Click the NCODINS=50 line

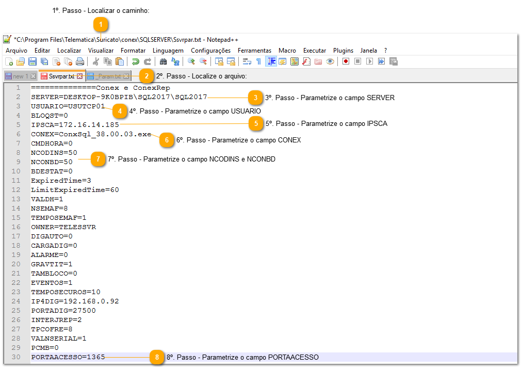coord(54,153)
